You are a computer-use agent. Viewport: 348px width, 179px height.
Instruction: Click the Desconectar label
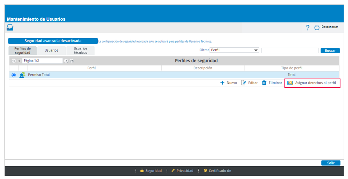click(330, 27)
